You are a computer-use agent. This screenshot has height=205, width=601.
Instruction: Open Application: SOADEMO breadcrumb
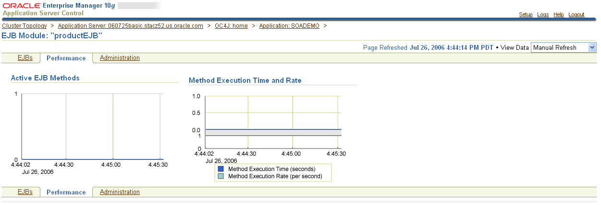(x=289, y=26)
